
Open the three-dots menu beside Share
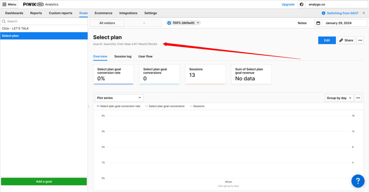click(x=360, y=40)
